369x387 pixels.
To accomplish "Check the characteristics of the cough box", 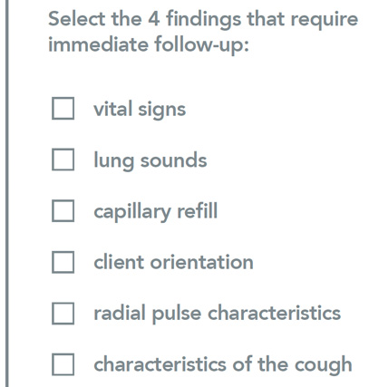I will pos(63,364).
